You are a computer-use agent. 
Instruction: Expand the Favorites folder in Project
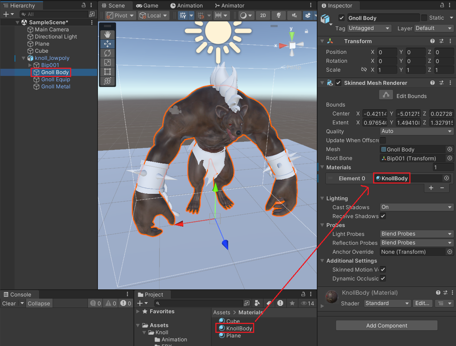pos(138,311)
